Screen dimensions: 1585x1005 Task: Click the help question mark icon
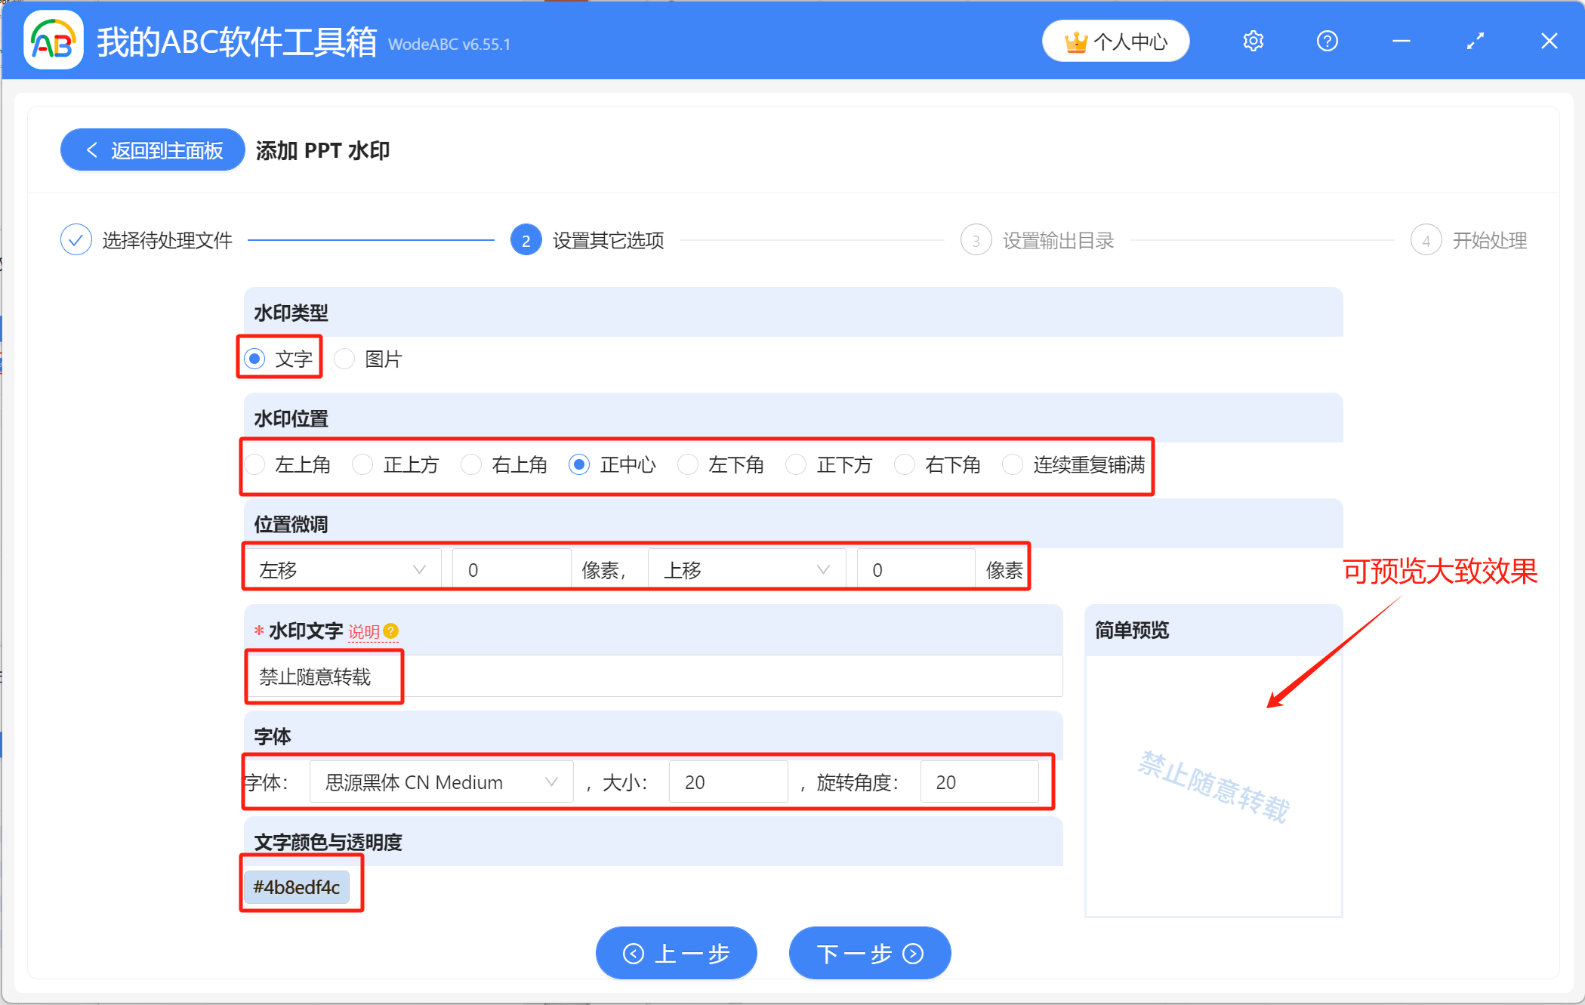pos(1327,41)
